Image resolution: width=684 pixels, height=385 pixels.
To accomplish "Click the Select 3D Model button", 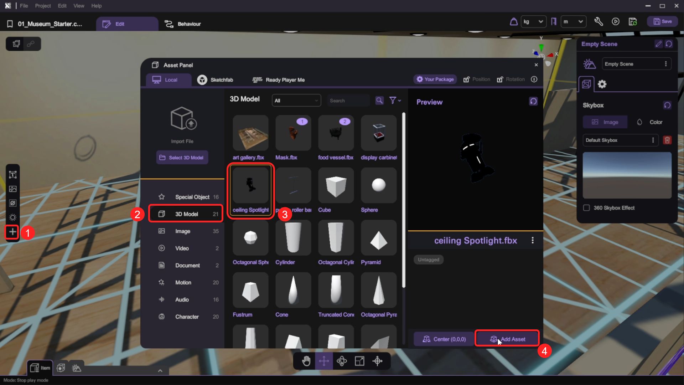I will tap(182, 158).
